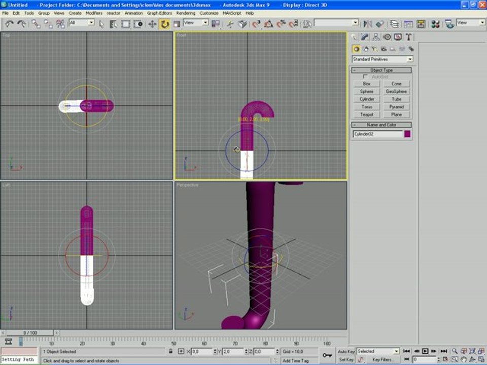Screen dimensions: 487x365
Task: Activate the Select and Move tool
Action: tap(152, 24)
